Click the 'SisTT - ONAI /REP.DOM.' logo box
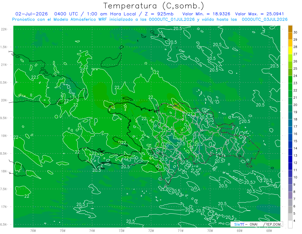The width and height of the screenshot is (302, 234). coord(256,224)
